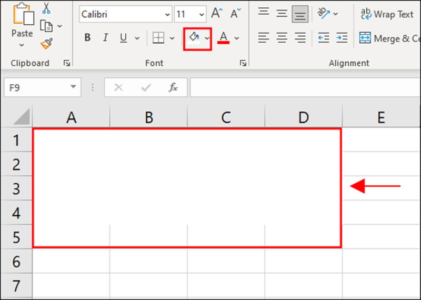The height and width of the screenshot is (300, 421).
Task: Select the Format Painter brush
Action: pos(46,44)
